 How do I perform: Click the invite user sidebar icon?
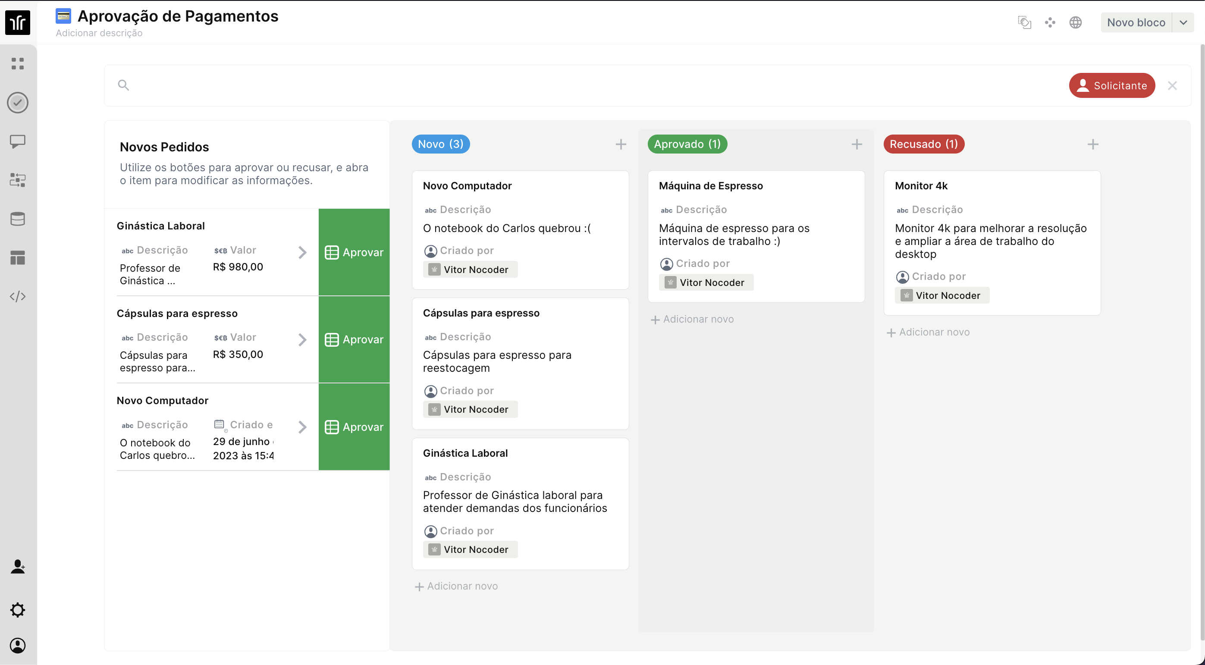18,566
